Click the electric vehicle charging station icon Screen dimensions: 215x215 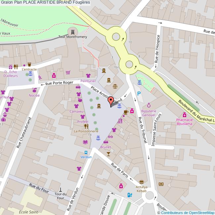(x=130, y=195)
